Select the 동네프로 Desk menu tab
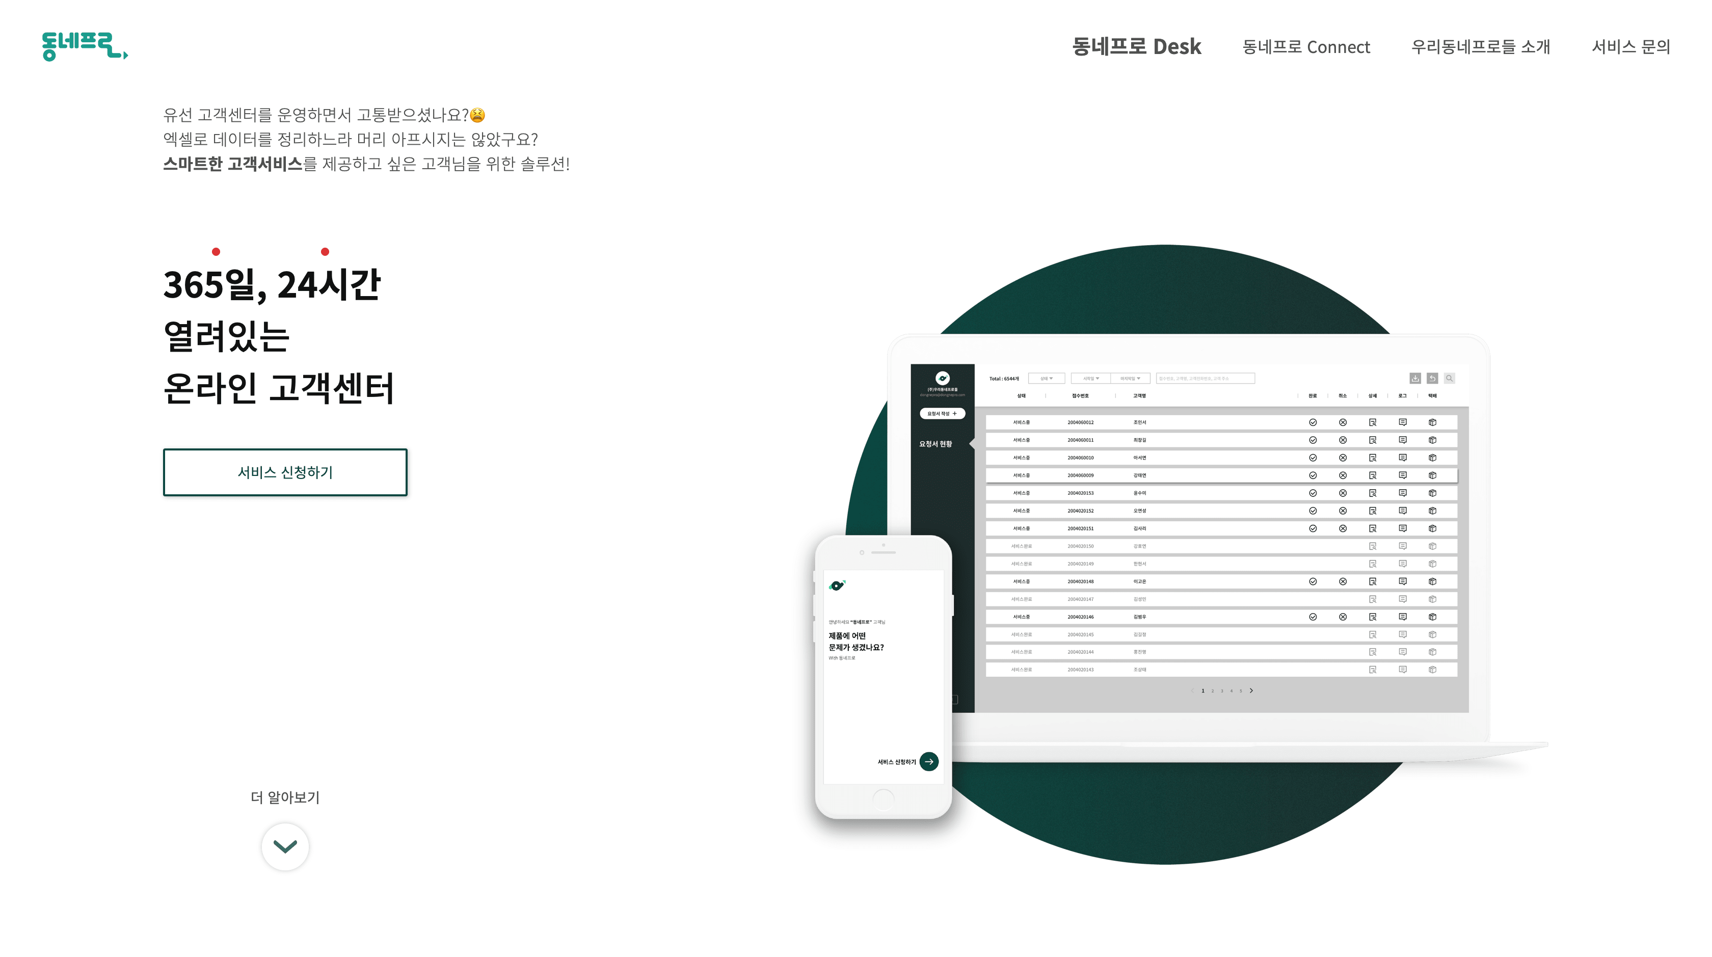The width and height of the screenshot is (1712, 957). tap(1135, 47)
